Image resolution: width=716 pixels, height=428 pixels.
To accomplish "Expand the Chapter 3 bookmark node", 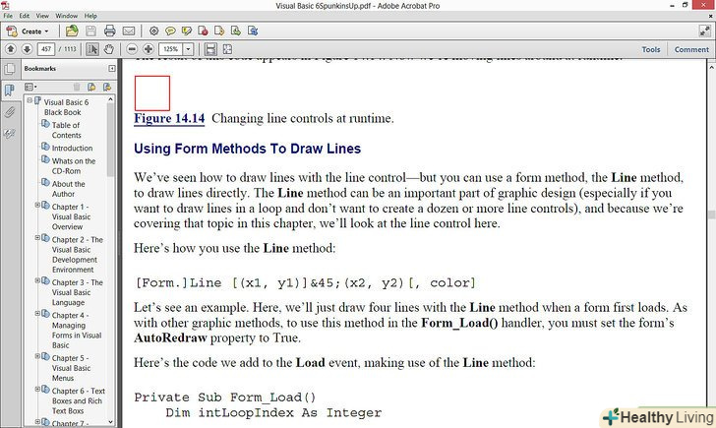I will click(37, 281).
